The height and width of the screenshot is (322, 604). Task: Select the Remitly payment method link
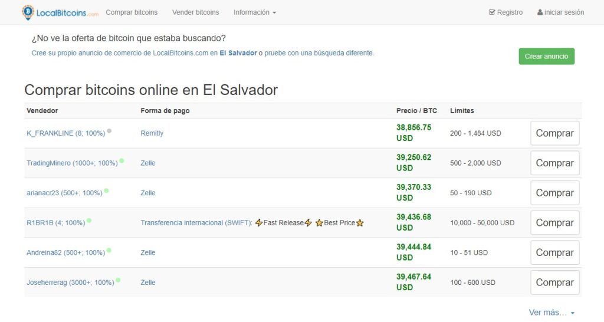152,133
